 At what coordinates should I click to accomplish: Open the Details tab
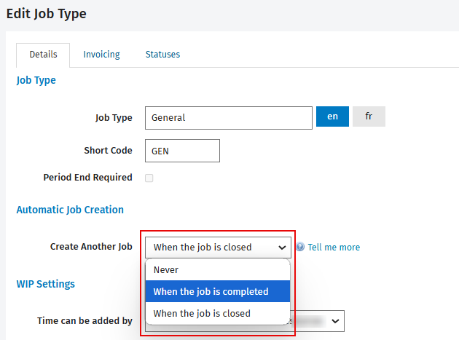(x=43, y=55)
